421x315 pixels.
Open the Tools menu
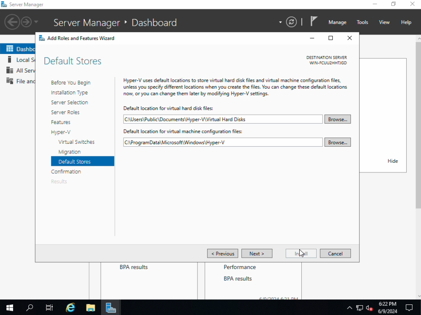(x=362, y=22)
